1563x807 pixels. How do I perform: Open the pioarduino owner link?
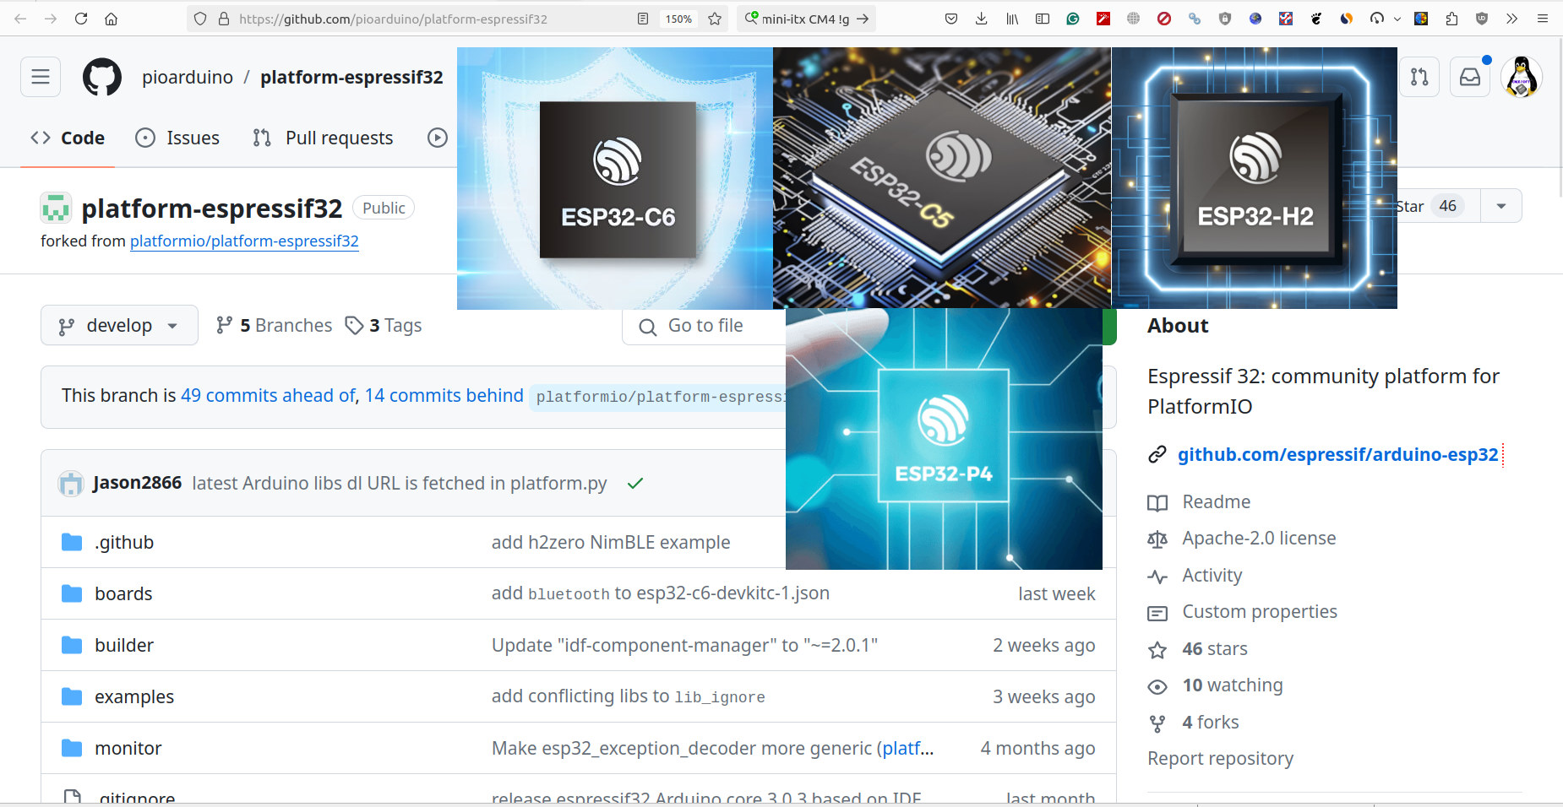pos(188,77)
